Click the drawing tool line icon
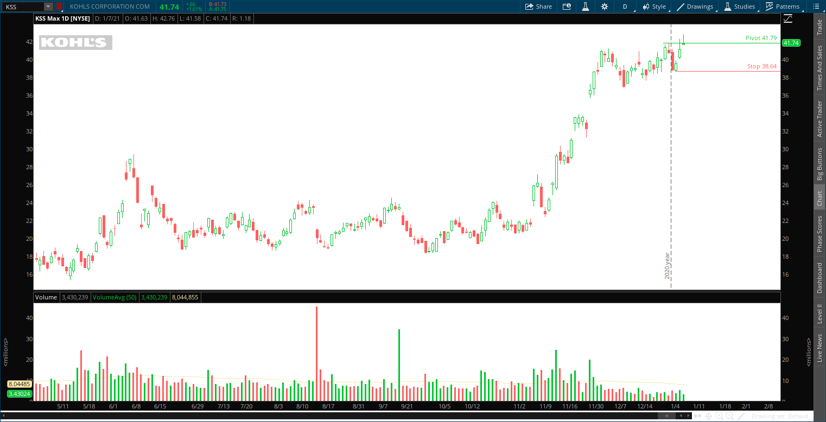 click(x=740, y=416)
